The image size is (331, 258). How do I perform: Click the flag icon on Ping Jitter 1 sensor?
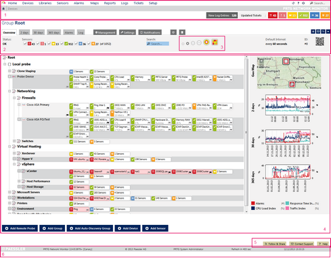[108, 108]
